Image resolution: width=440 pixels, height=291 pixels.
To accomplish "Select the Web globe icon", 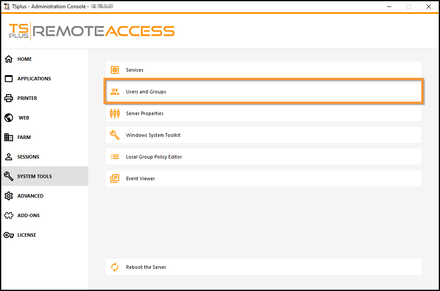I will (x=8, y=118).
